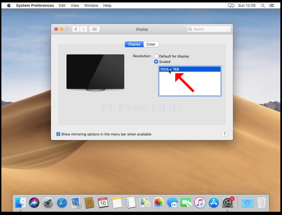Open App Store from the dock

[x=214, y=203]
